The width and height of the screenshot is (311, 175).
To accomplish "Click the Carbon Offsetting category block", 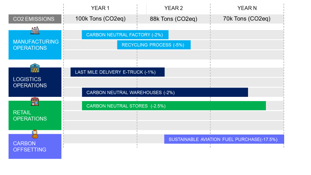I will (35, 147).
